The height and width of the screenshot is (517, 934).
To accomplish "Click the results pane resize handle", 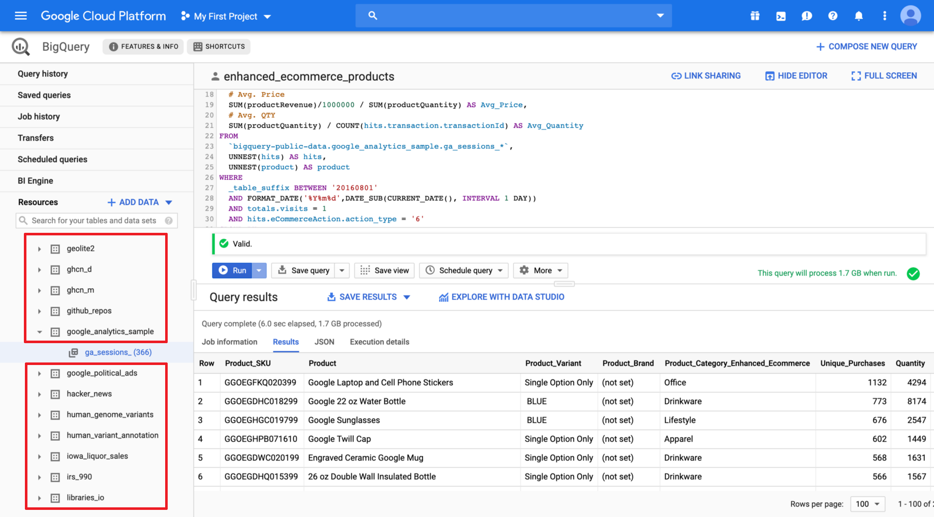I will (564, 284).
